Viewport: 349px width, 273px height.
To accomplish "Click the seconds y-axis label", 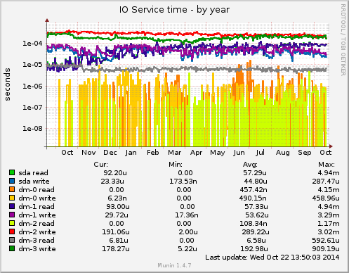I will 8,84.
